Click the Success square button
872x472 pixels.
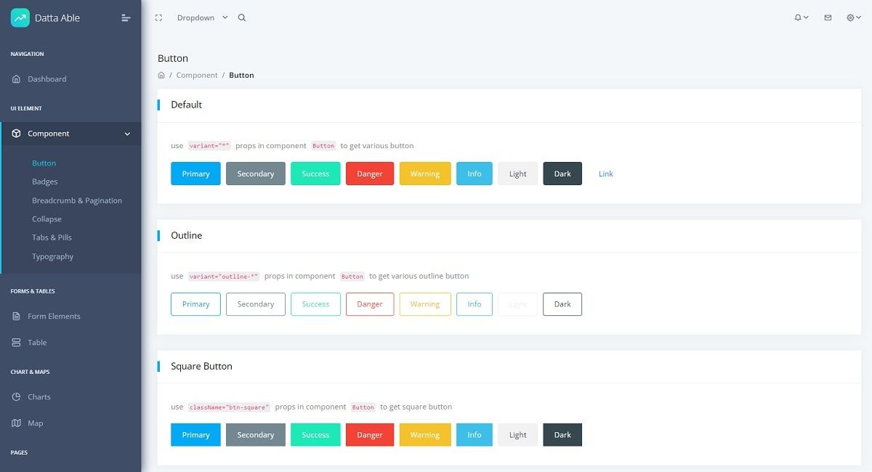click(315, 434)
